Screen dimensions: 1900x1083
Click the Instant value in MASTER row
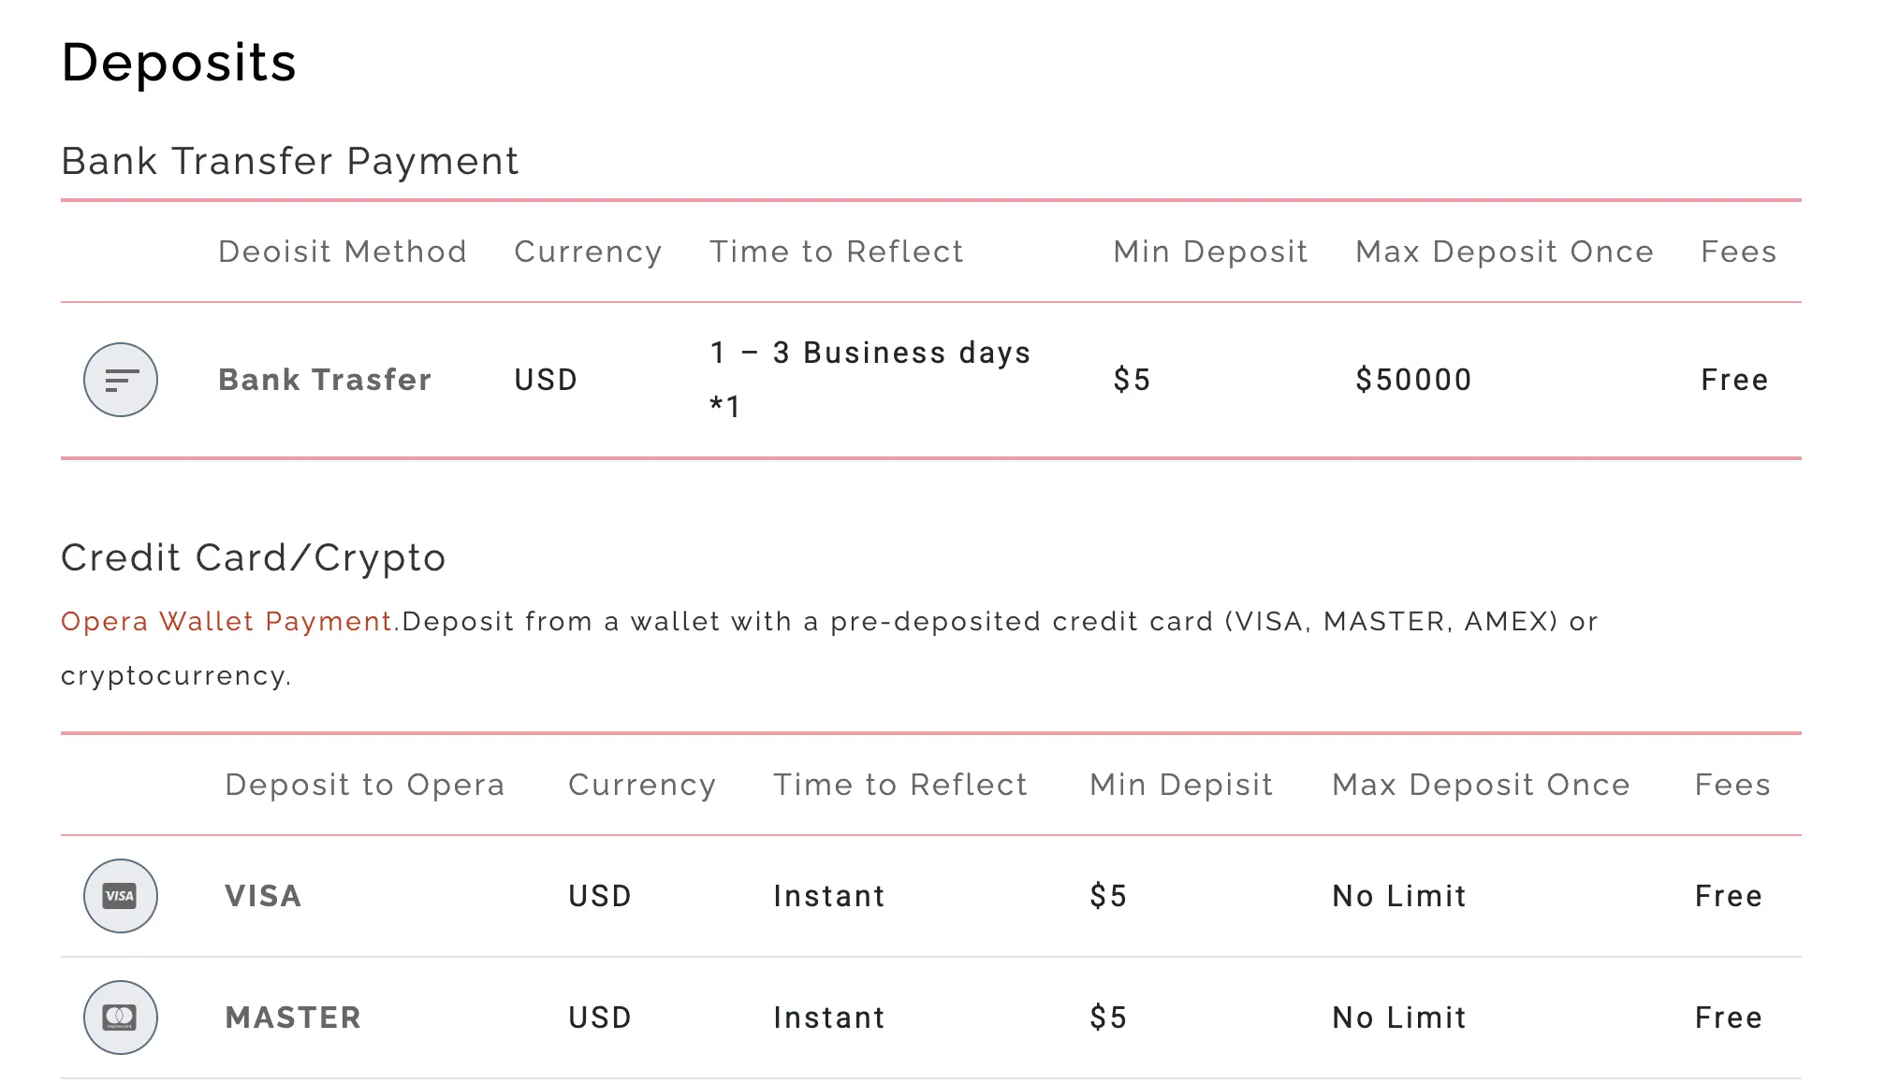click(x=829, y=1018)
